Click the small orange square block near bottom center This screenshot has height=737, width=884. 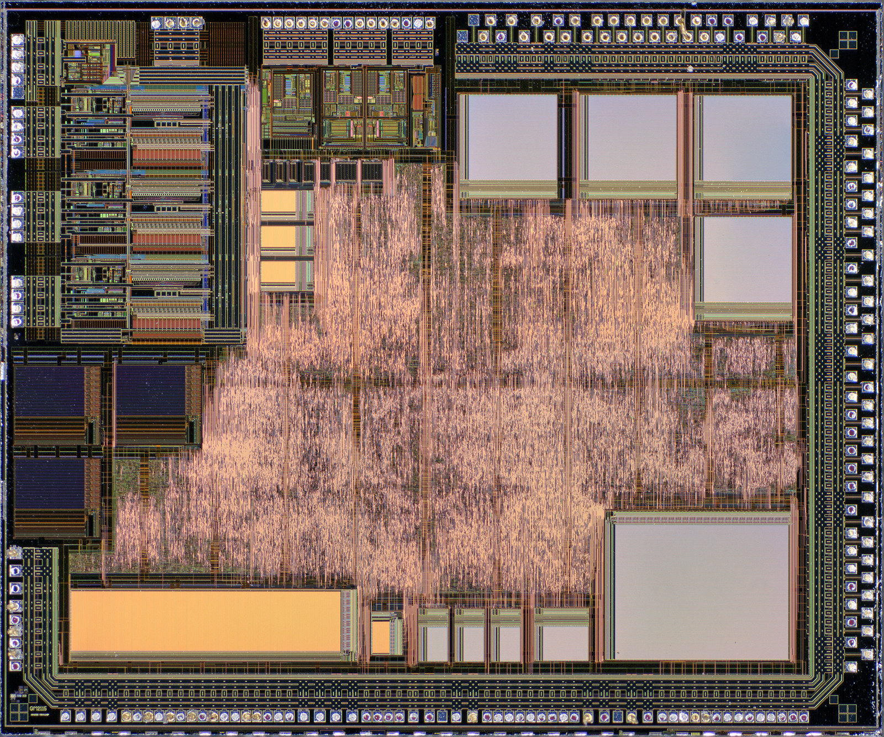pos(381,637)
